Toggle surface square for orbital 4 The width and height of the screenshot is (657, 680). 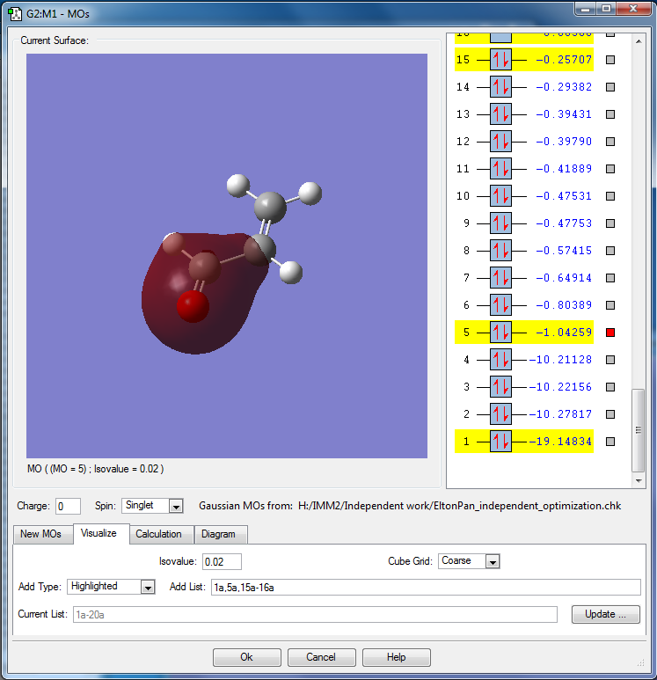pos(610,360)
